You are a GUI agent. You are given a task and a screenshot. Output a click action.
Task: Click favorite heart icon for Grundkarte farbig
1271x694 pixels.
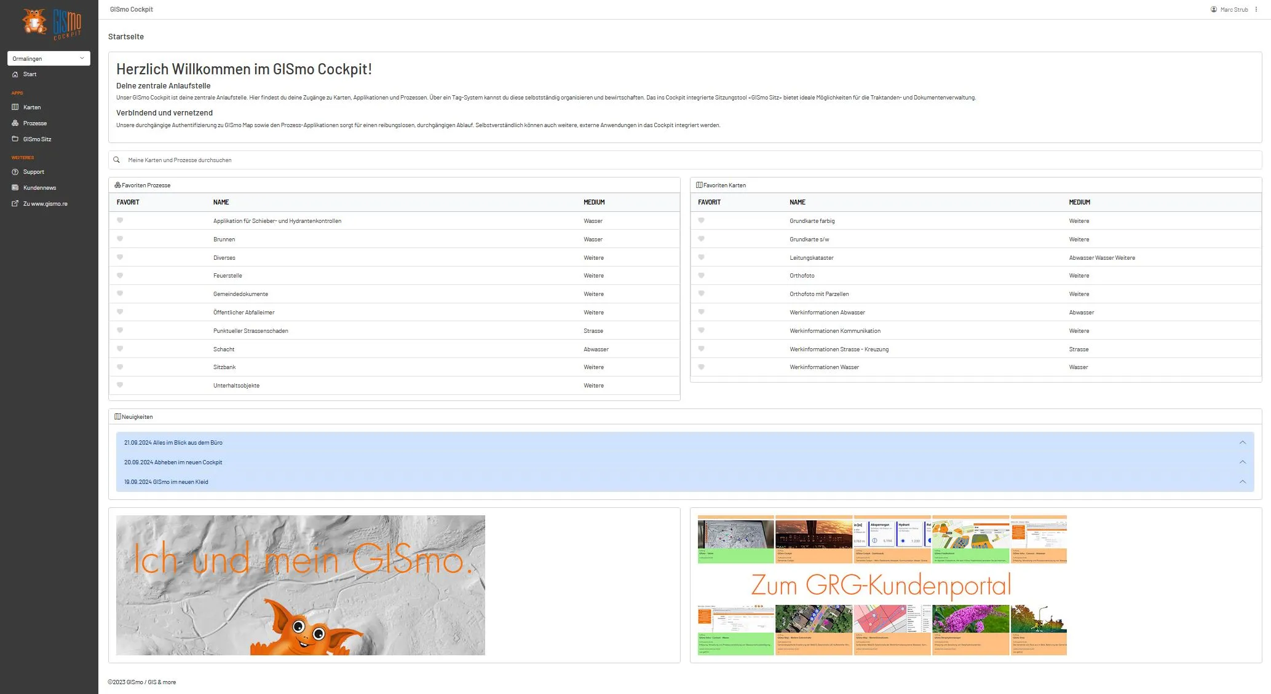(701, 220)
